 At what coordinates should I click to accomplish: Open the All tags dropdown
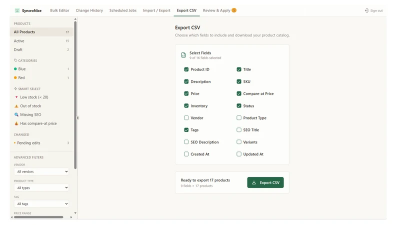pyautogui.click(x=41, y=204)
